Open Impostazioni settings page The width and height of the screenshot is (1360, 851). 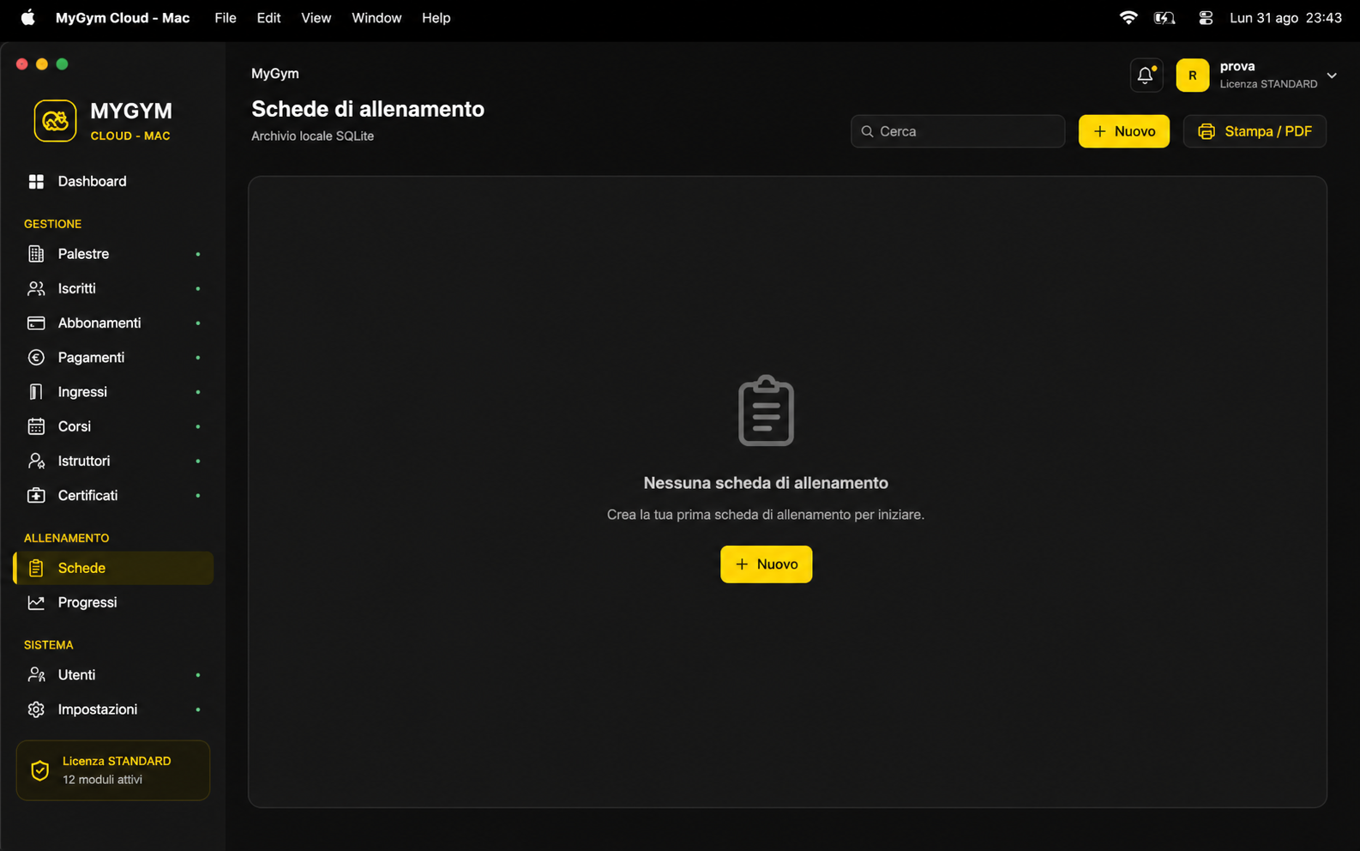point(113,709)
